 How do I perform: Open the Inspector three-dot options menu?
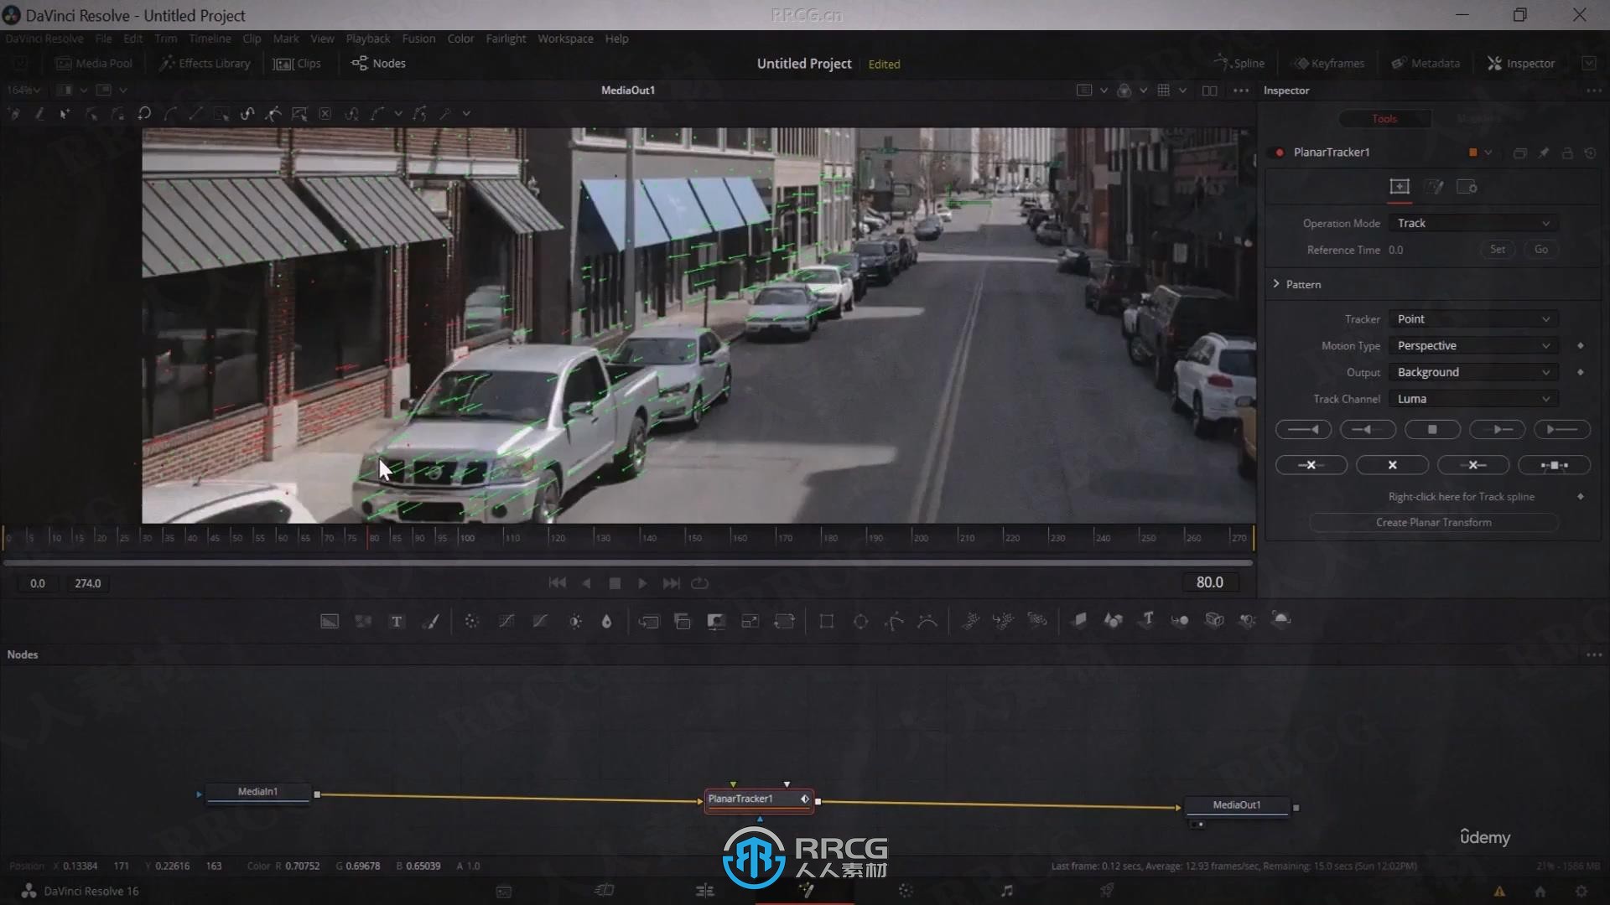pos(1593,90)
